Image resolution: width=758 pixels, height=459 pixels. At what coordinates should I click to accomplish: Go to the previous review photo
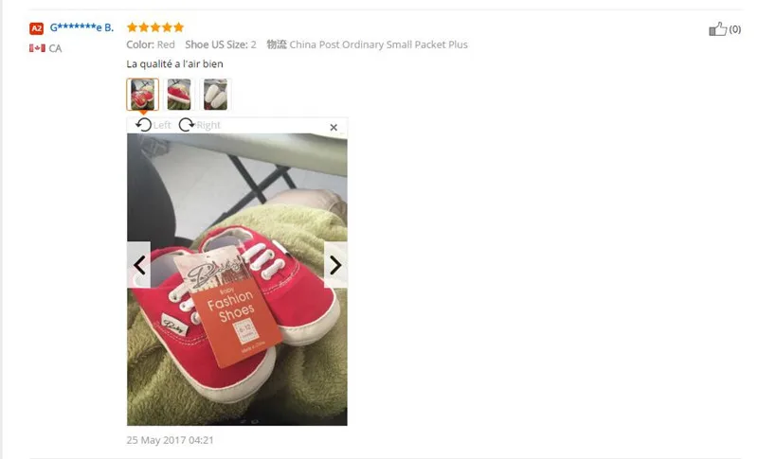point(138,265)
